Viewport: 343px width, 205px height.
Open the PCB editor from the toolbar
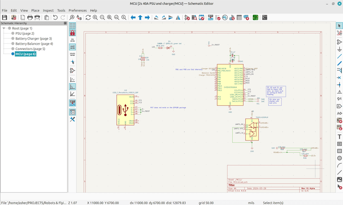click(256, 17)
